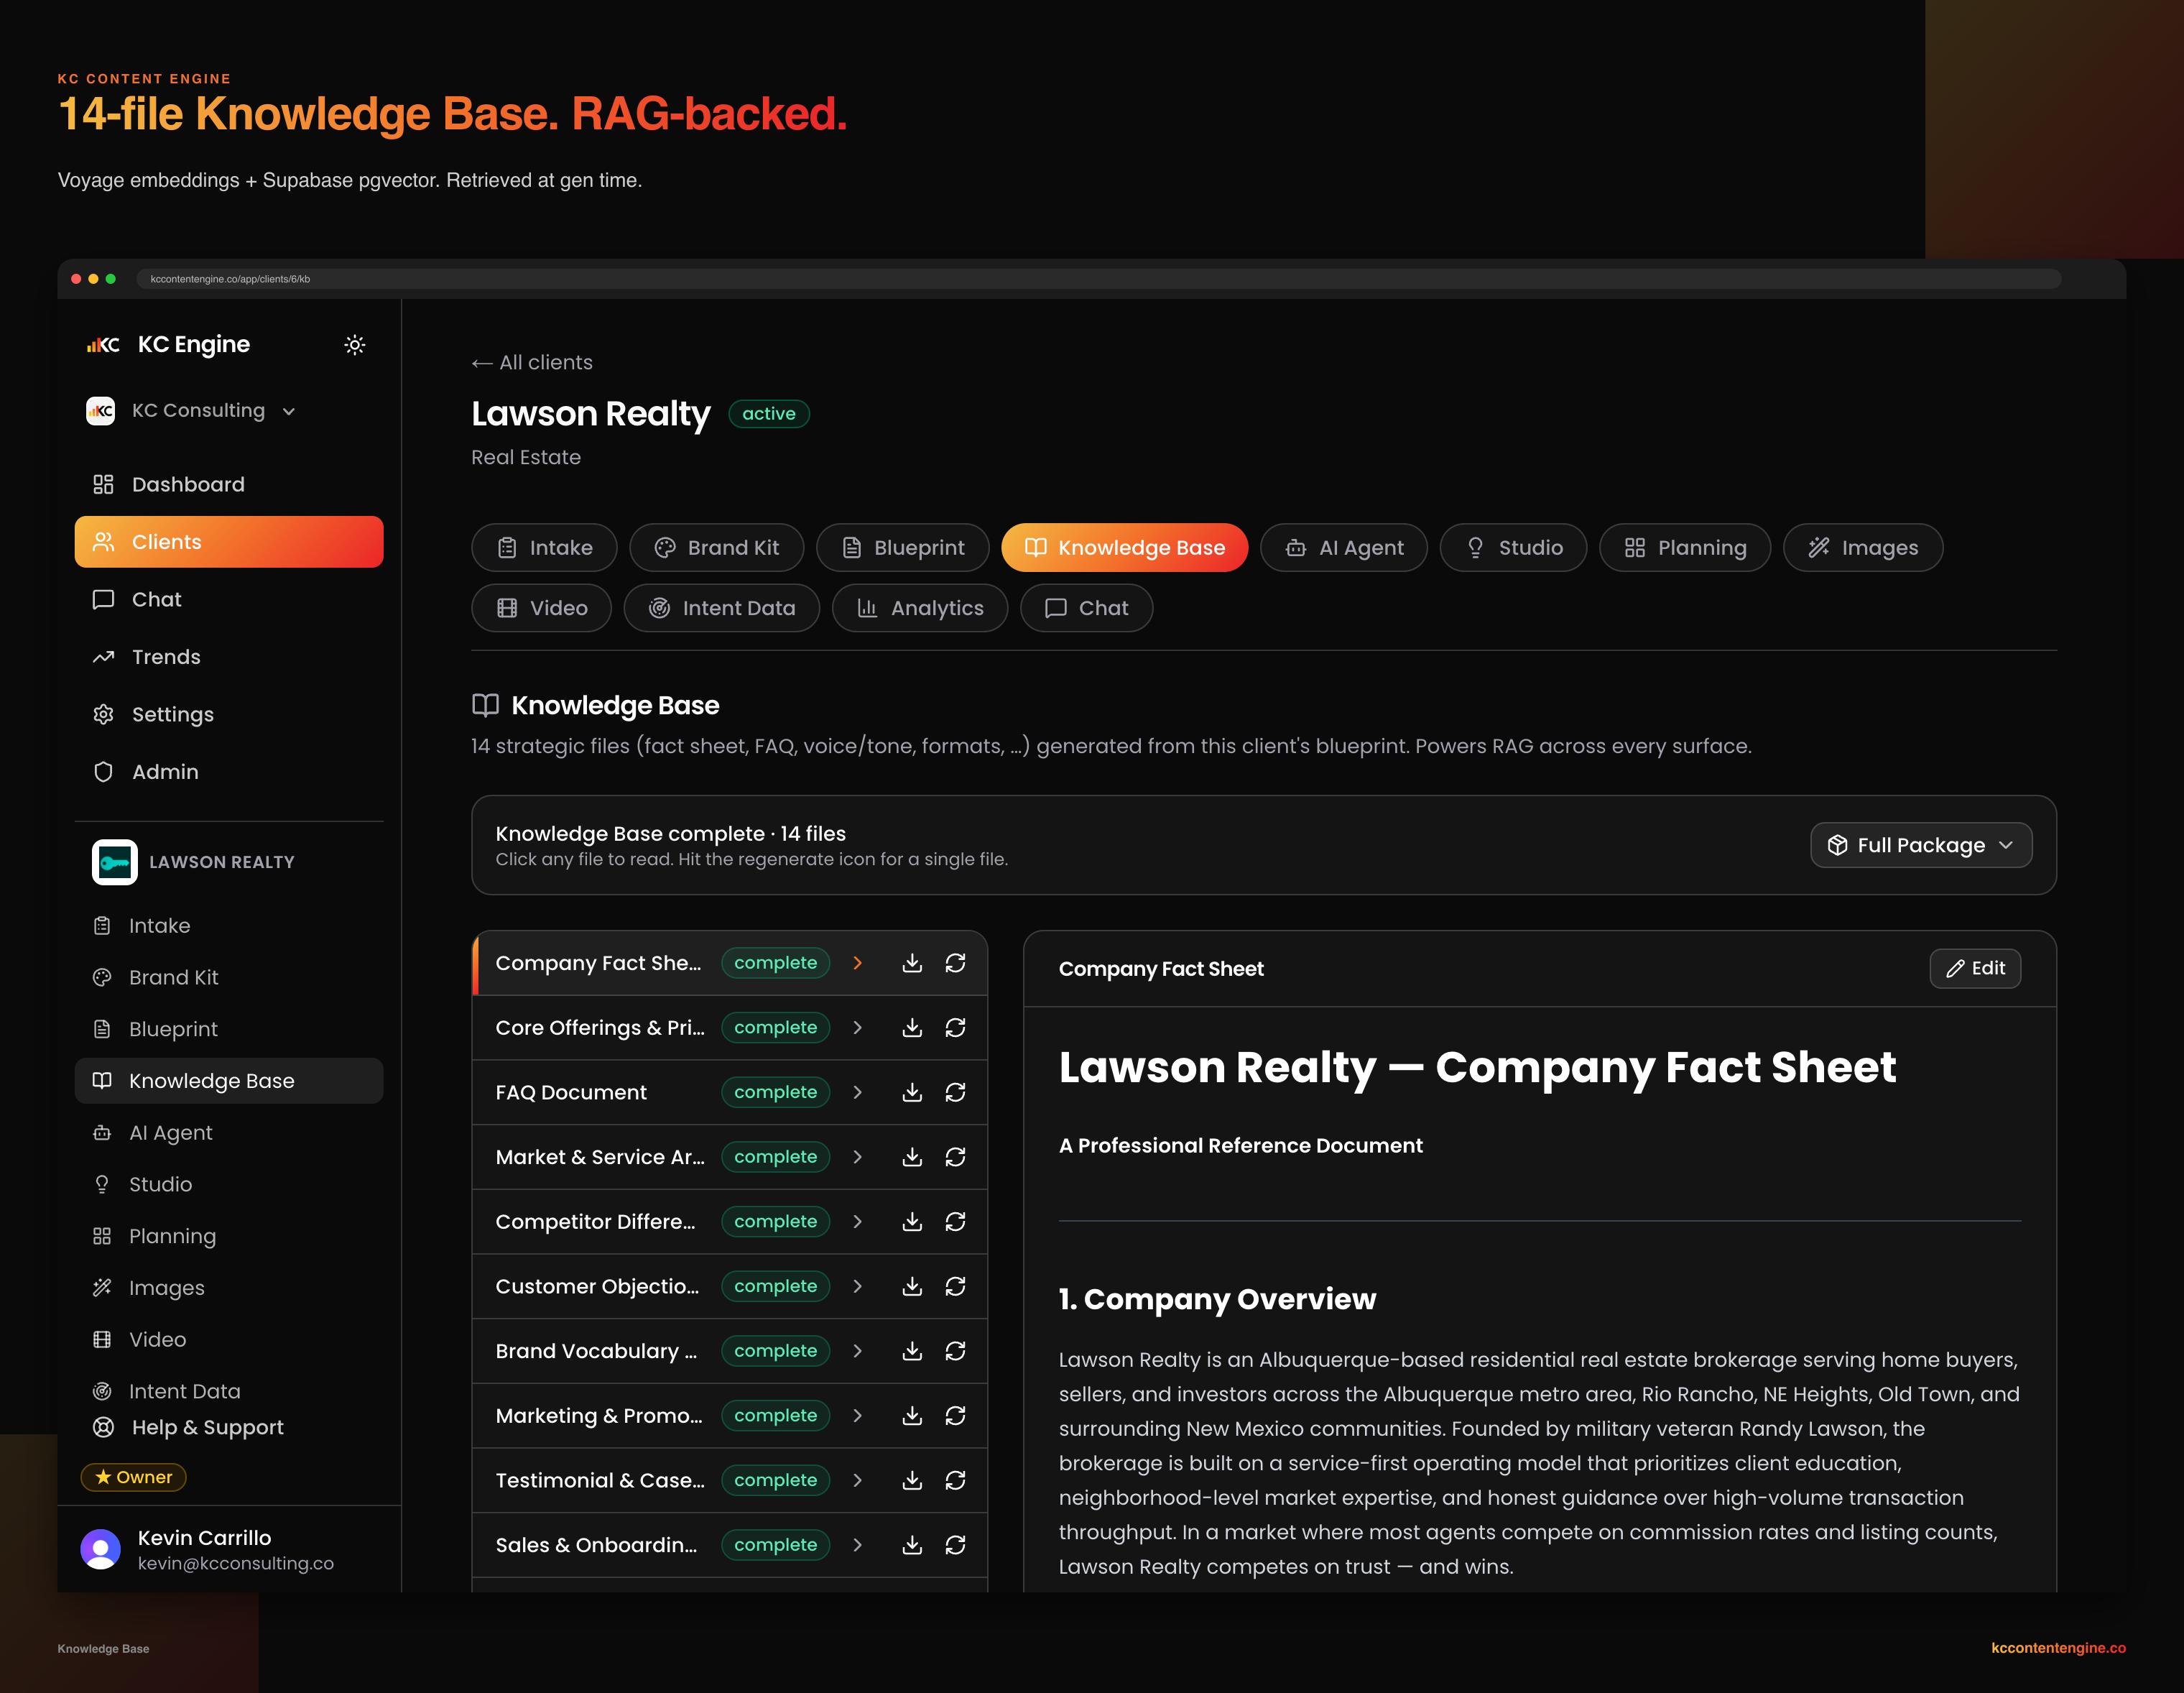Download the Market & Service Area file

[912, 1157]
